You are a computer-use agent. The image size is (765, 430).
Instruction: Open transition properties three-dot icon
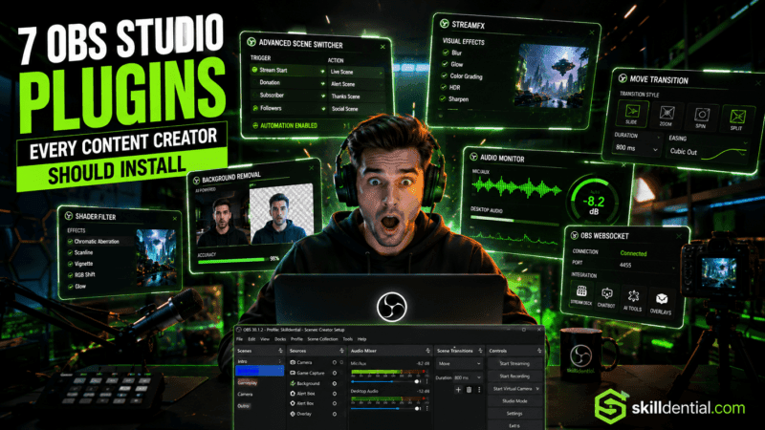(479, 390)
